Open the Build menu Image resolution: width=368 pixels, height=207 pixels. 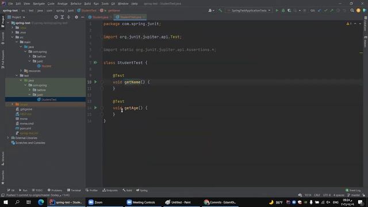tap(87, 3)
